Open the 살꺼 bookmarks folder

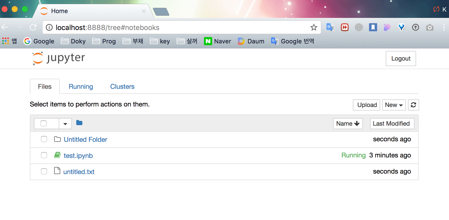[187, 41]
